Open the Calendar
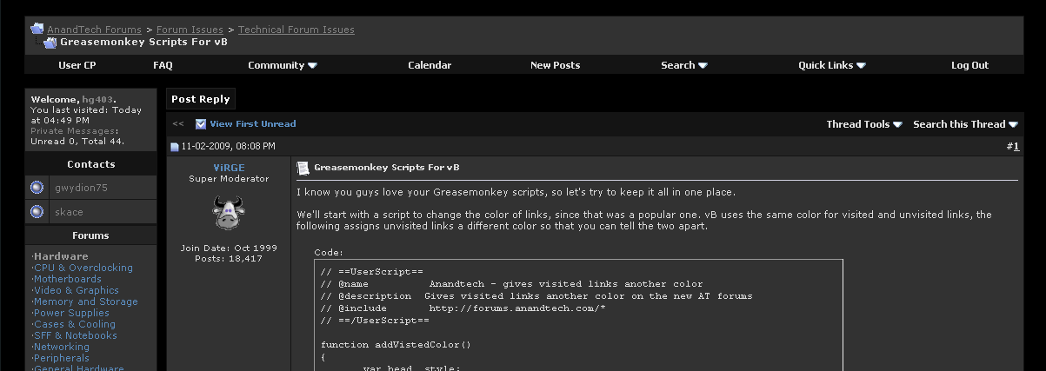Viewport: 1046px width, 371px height. 430,65
